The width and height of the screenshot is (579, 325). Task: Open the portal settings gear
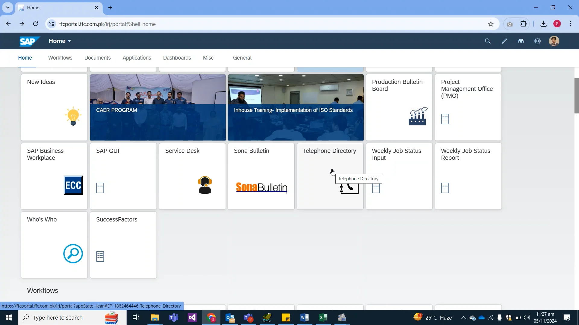tap(538, 41)
